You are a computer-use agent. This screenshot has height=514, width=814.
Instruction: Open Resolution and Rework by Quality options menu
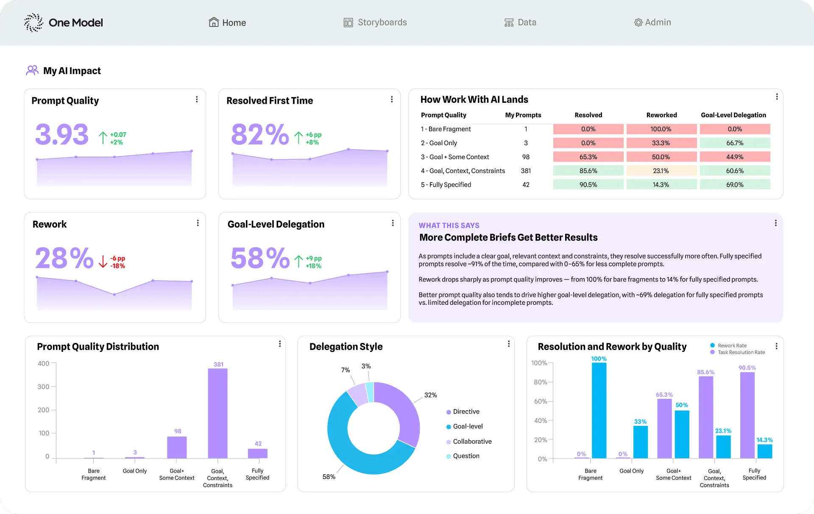click(777, 346)
